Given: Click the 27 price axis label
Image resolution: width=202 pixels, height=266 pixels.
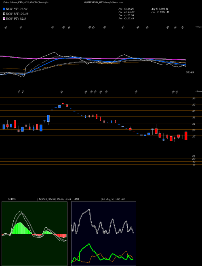Looking at the screenshot, I should [194, 136].
